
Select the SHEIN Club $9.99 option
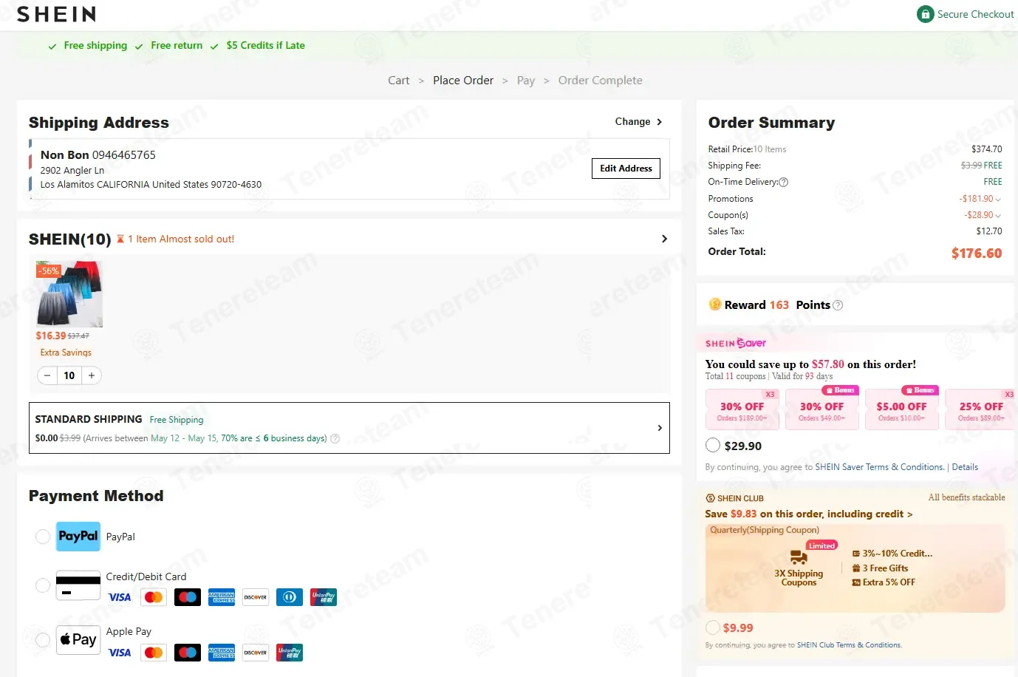(713, 627)
